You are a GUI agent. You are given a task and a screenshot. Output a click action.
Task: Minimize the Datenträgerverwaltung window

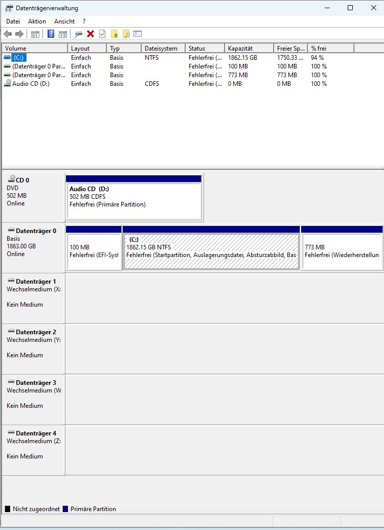(x=327, y=8)
